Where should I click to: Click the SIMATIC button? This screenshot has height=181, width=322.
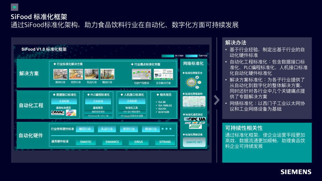(x=86, y=142)
